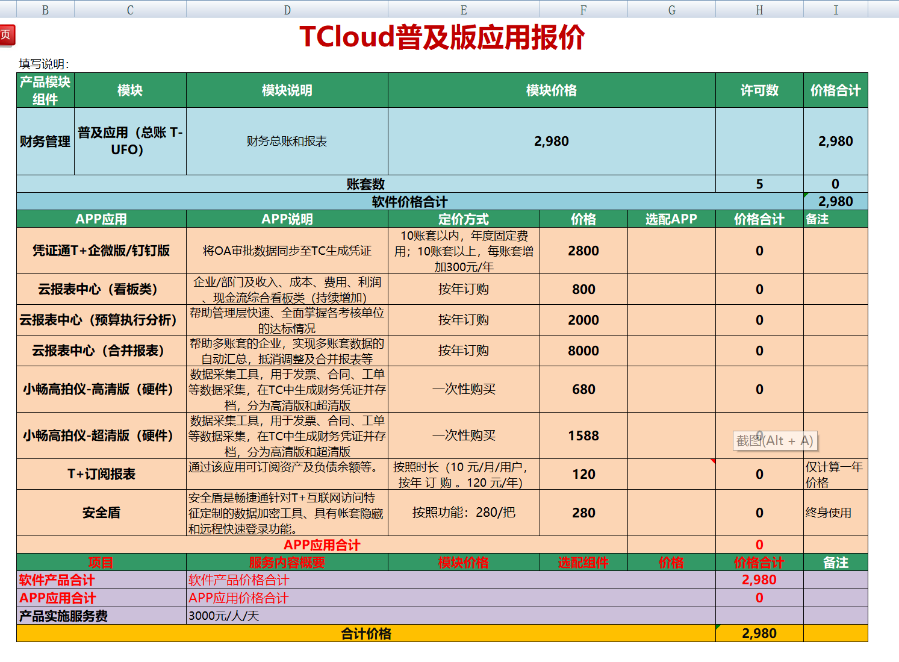Image resolution: width=899 pixels, height=662 pixels.
Task: Click the price 280 cell
Action: (x=583, y=513)
